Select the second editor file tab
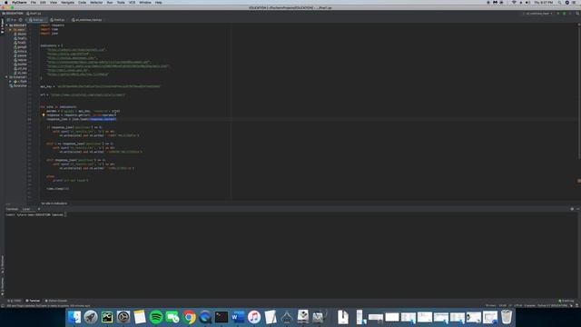Screen dimensions: 581x327 coord(58,20)
